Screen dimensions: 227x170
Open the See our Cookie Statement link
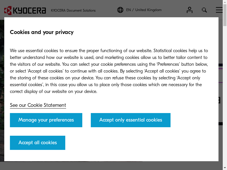[38, 105]
